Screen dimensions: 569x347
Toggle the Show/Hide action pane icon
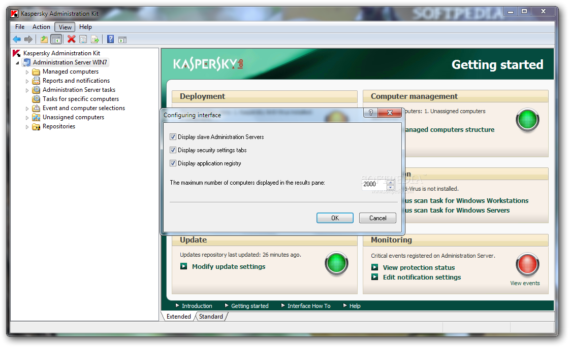pos(122,39)
